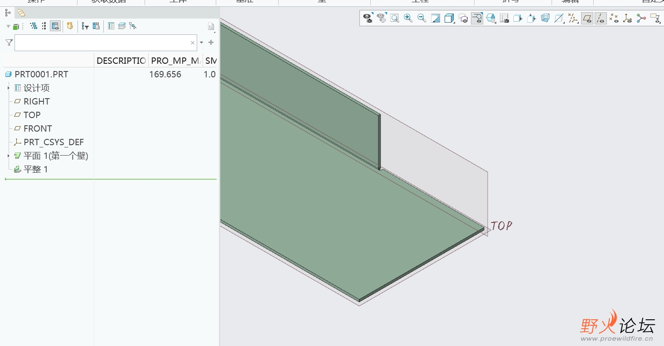
Task: Toggle annotation display
Action: (655, 18)
